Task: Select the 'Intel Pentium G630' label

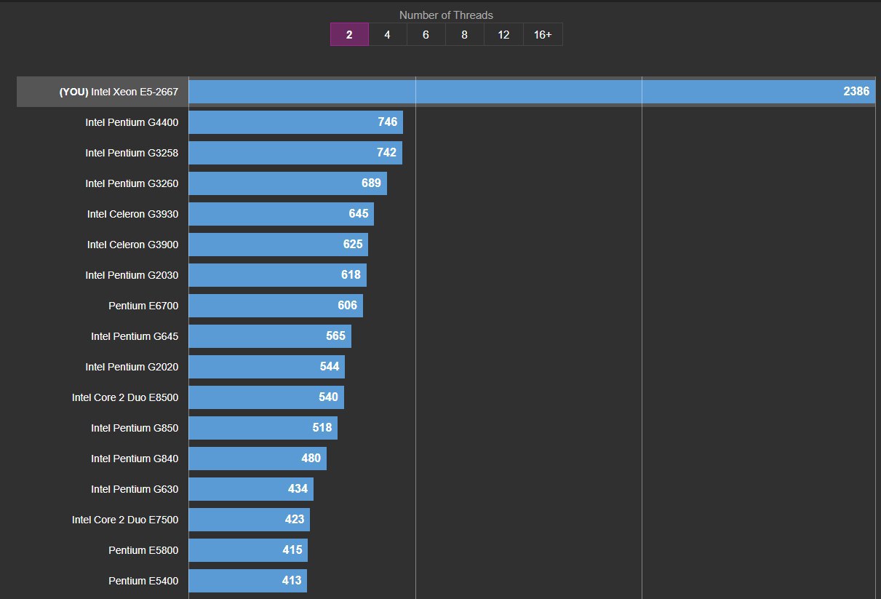Action: point(135,489)
